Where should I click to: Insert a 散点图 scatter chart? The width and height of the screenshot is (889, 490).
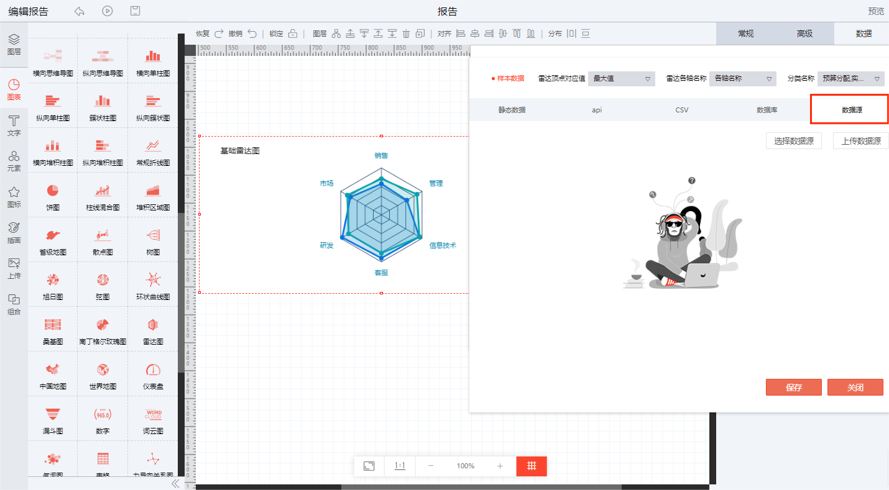(x=103, y=240)
